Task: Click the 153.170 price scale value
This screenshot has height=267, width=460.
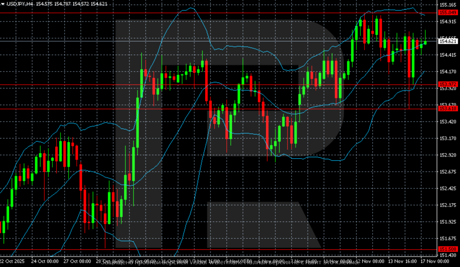Action: point(447,138)
